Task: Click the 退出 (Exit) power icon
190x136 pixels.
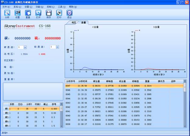Action: click(69, 14)
